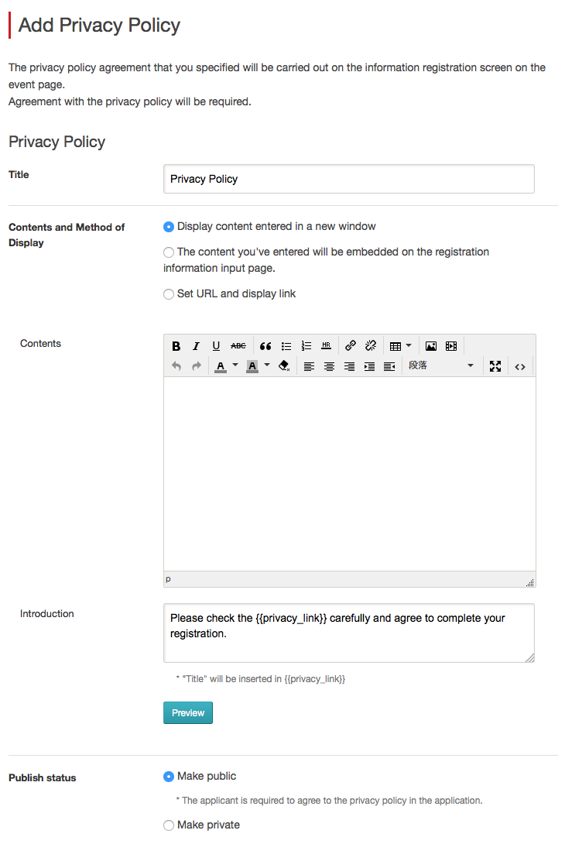Viewport: 565px width, 844px height.
Task: Insert a horizontal rule
Action: (x=326, y=345)
